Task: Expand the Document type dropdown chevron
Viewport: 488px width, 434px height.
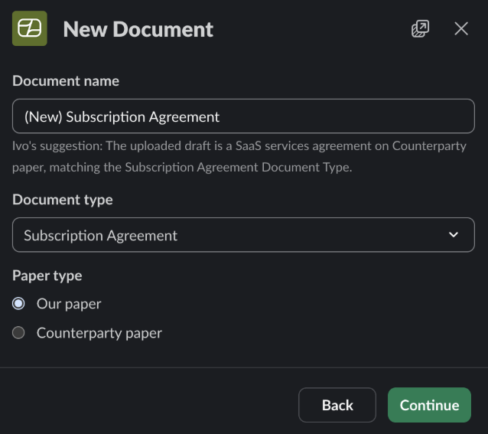Action: 454,234
